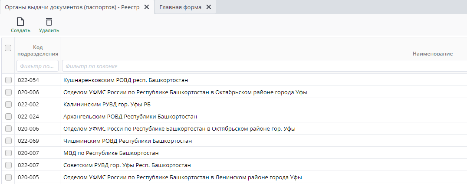Click the Удалить trash icon
467x184 pixels.
[49, 22]
